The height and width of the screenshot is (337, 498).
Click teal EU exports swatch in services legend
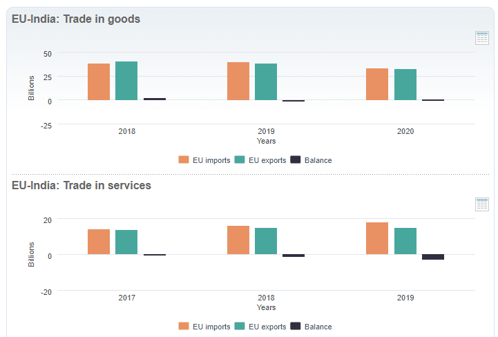240,326
